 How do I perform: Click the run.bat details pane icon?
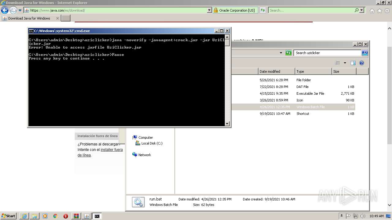coord(138,202)
